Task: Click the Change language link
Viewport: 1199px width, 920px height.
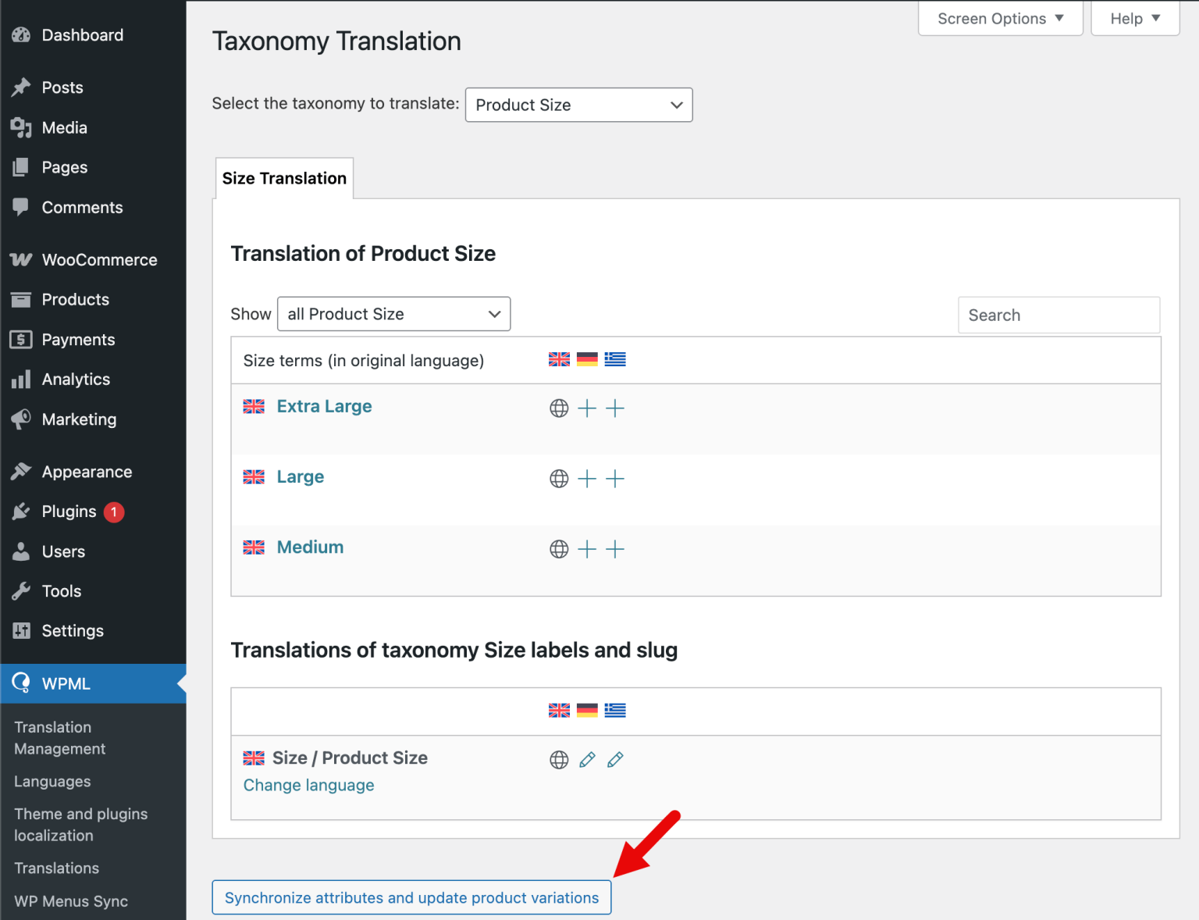Action: 308,785
